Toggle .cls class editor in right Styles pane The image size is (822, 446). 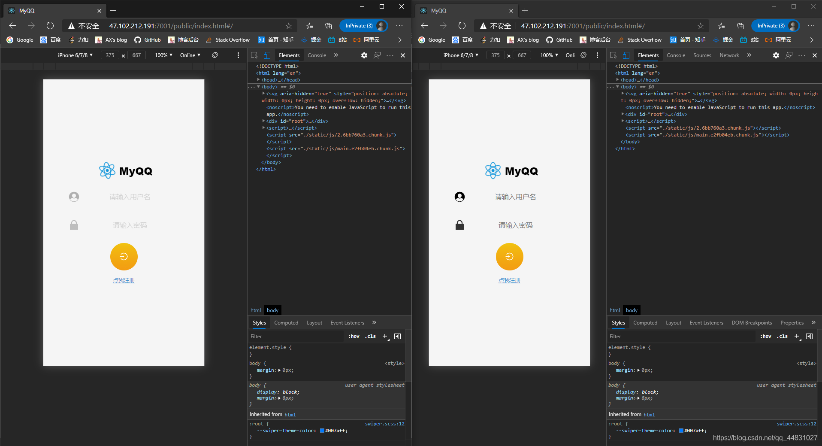(x=783, y=336)
